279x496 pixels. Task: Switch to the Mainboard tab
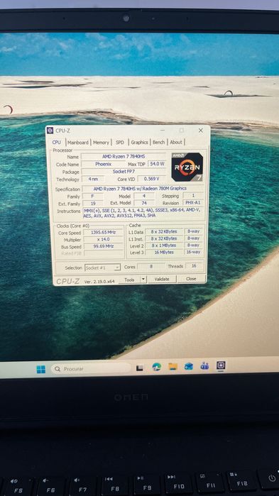coord(78,143)
